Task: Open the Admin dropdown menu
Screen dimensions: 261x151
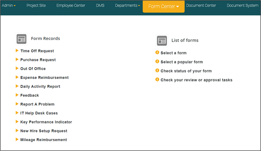Action: pos(9,6)
